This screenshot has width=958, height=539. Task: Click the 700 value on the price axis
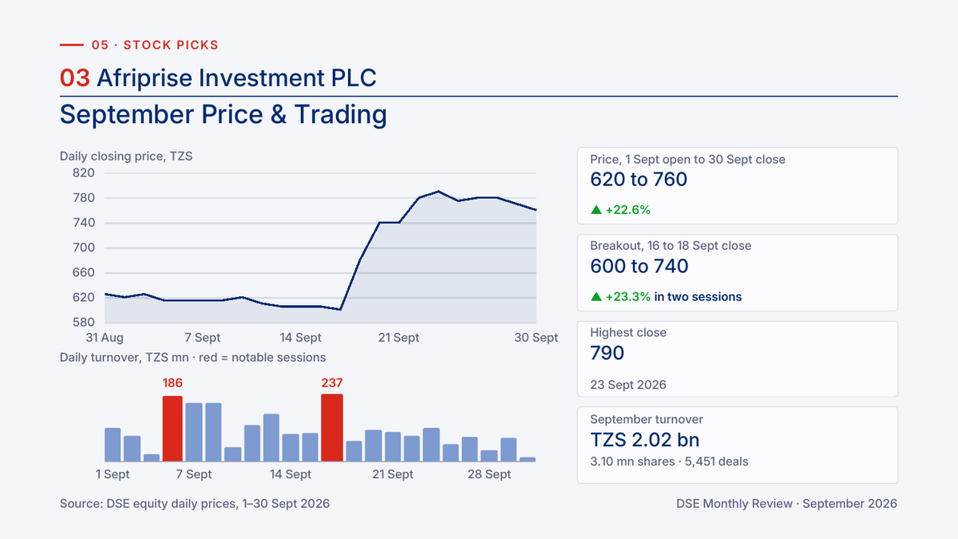(84, 248)
